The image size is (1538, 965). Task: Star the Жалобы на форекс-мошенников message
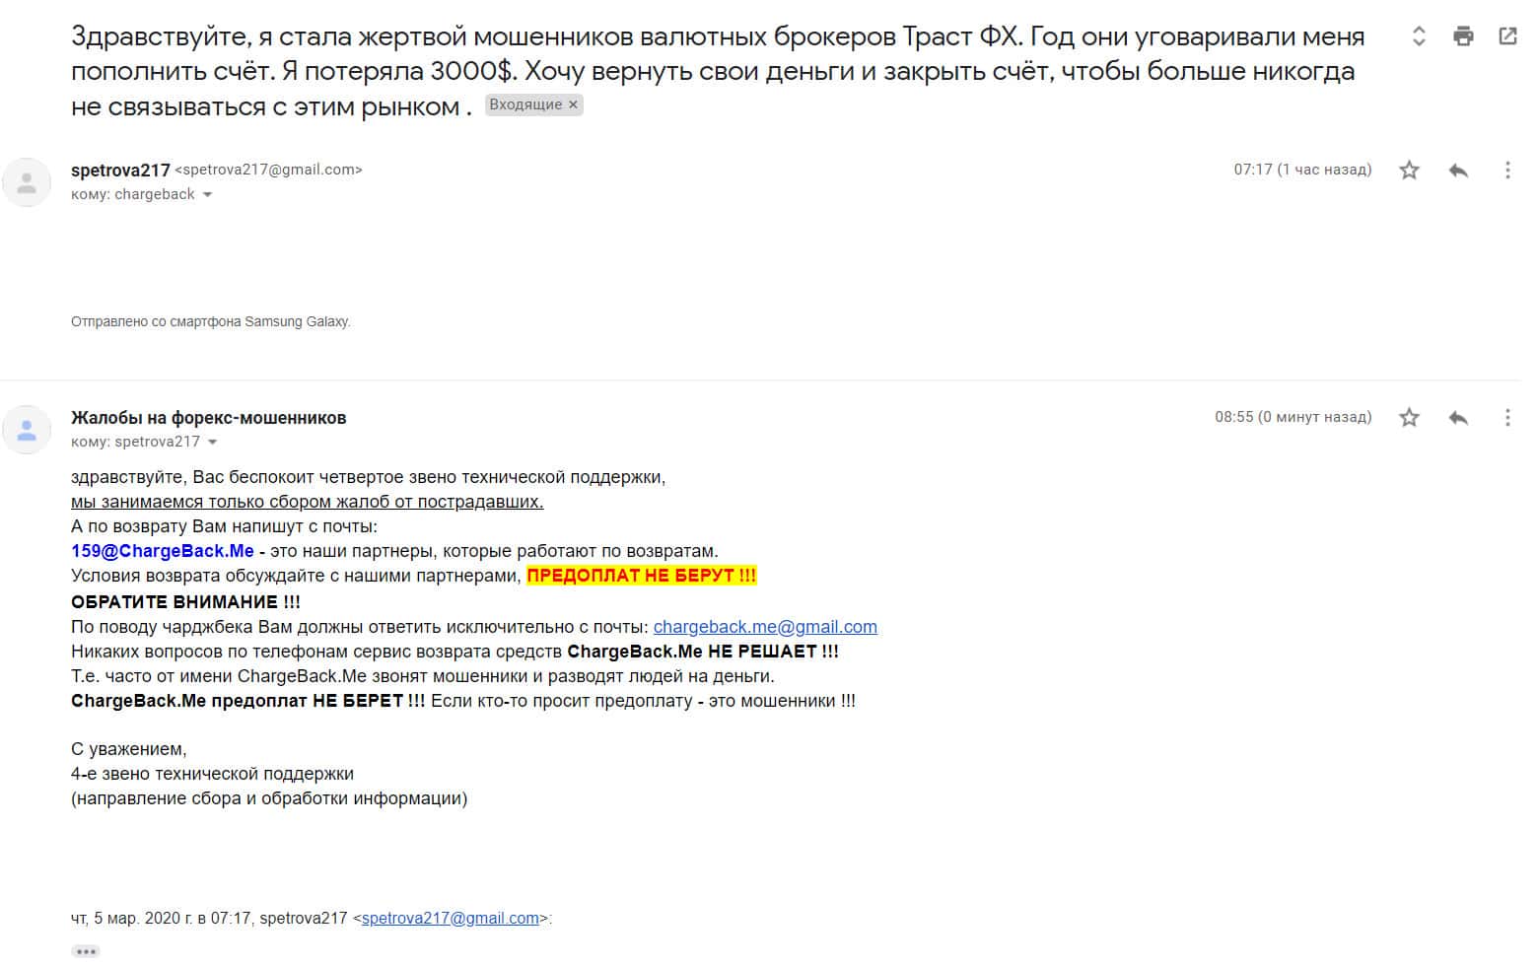pyautogui.click(x=1410, y=418)
